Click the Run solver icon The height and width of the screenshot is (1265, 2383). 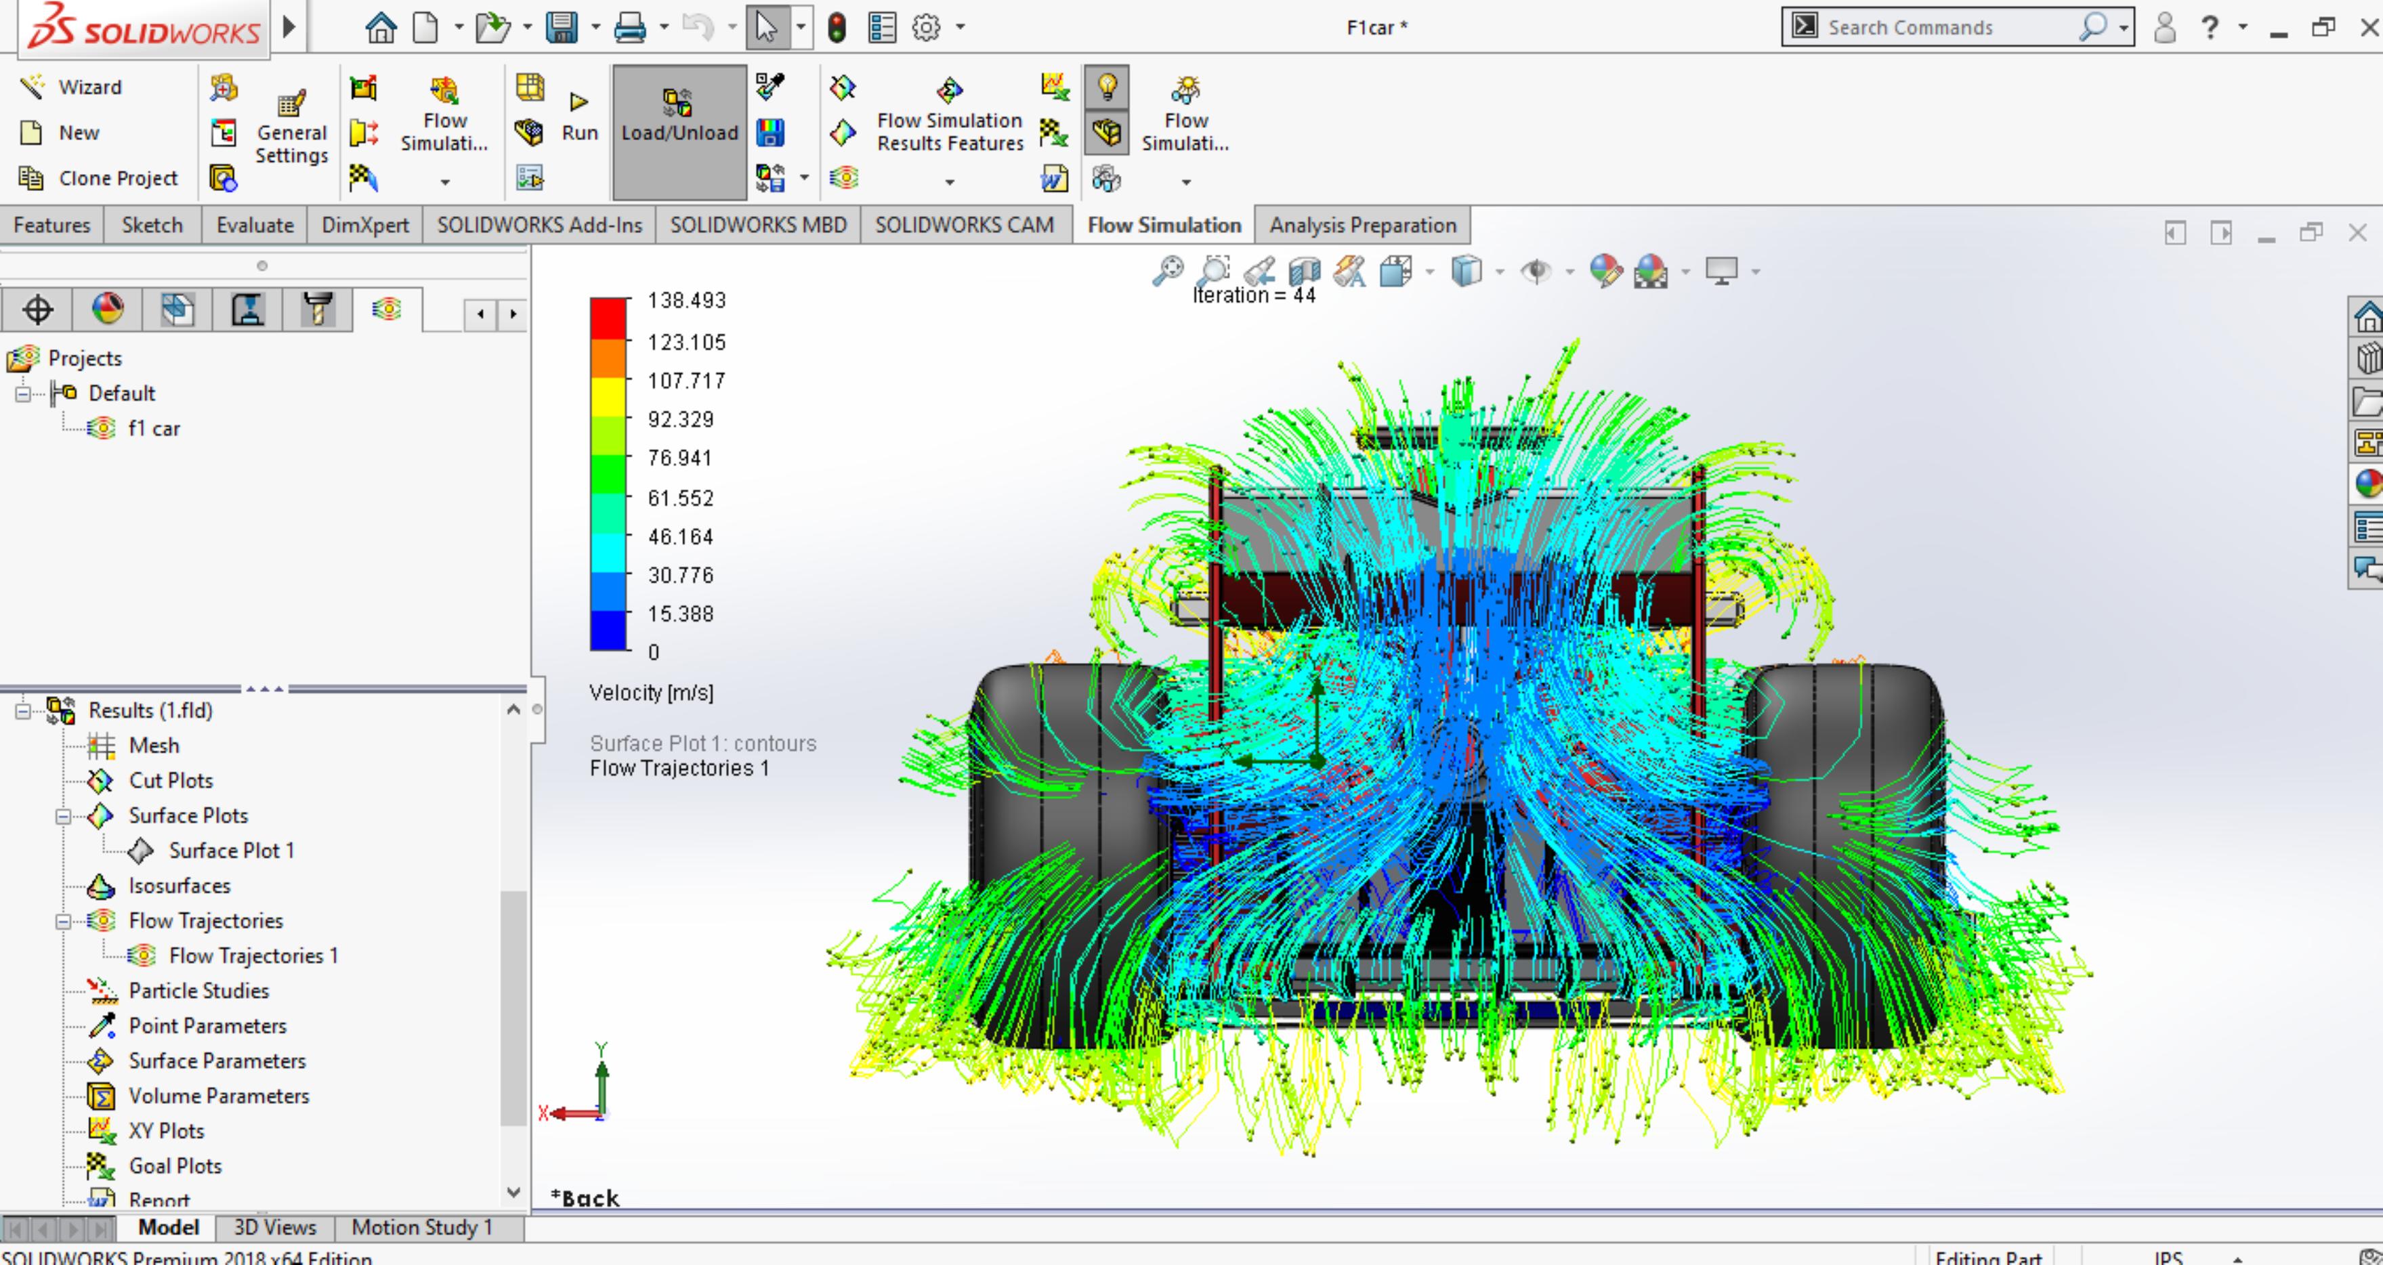point(580,117)
